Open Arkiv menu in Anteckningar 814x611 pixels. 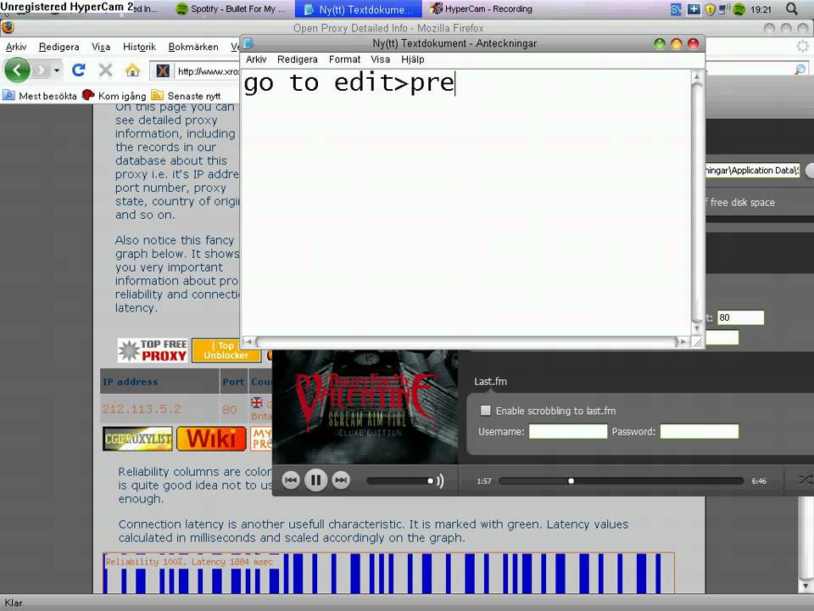(256, 59)
